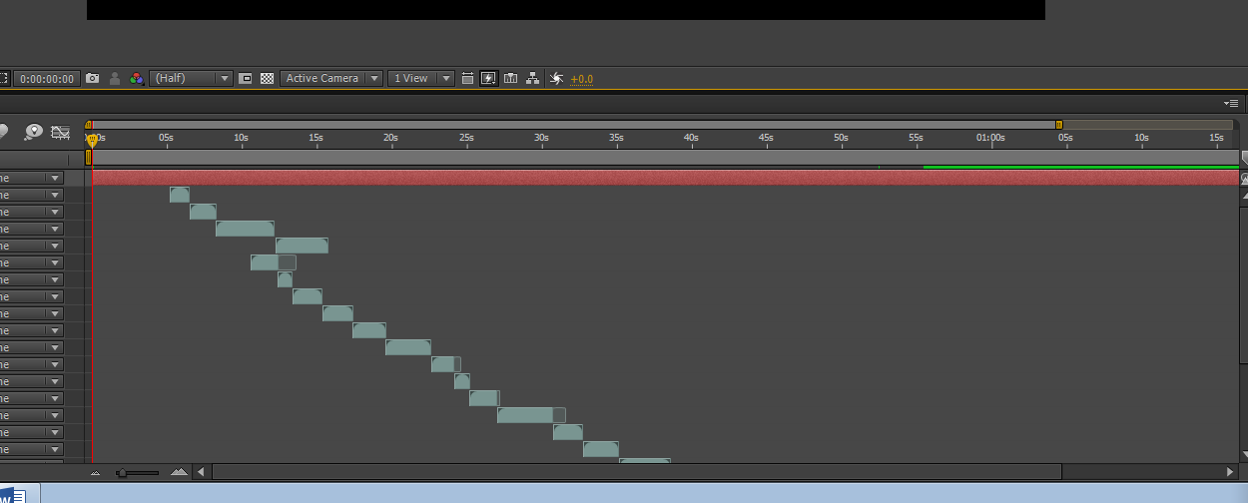Image resolution: width=1248 pixels, height=503 pixels.
Task: Select the first teal clip near 5s
Action: pyautogui.click(x=180, y=195)
